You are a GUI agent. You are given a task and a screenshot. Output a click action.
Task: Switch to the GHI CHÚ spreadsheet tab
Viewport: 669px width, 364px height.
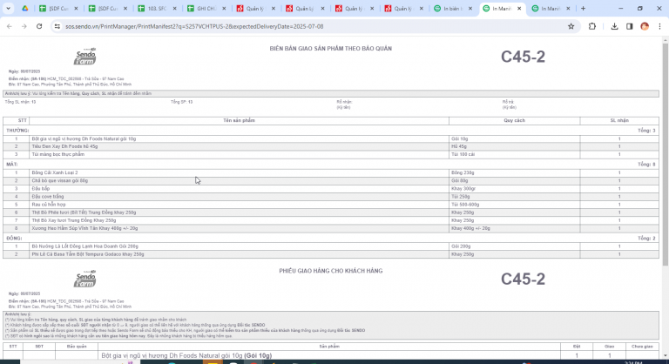[x=206, y=9]
